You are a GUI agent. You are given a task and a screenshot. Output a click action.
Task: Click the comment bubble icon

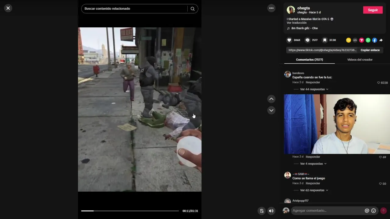307,40
